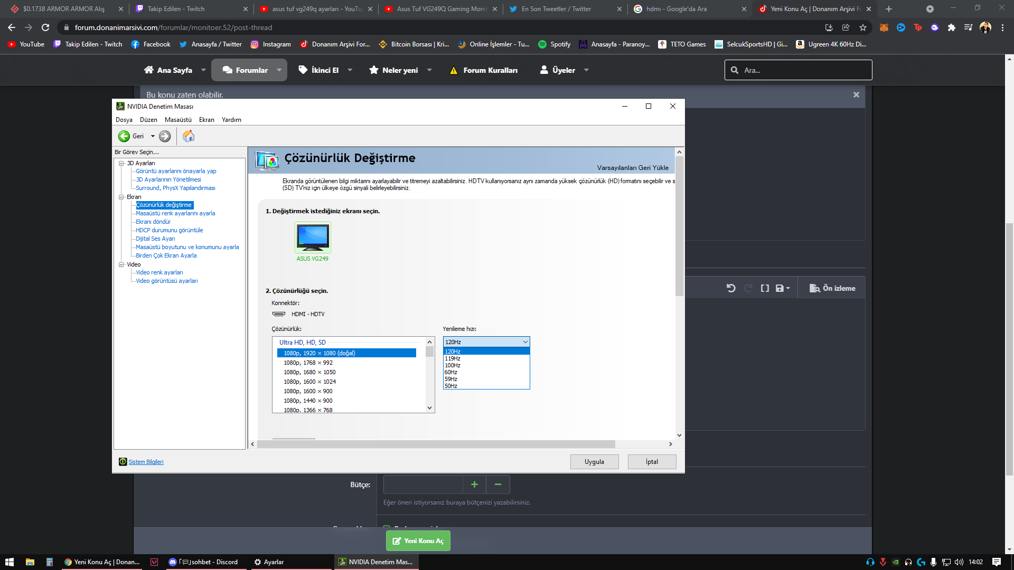Screen dimensions: 1014x570
Task: Click the plus button next to Bütçe field
Action: (474, 484)
